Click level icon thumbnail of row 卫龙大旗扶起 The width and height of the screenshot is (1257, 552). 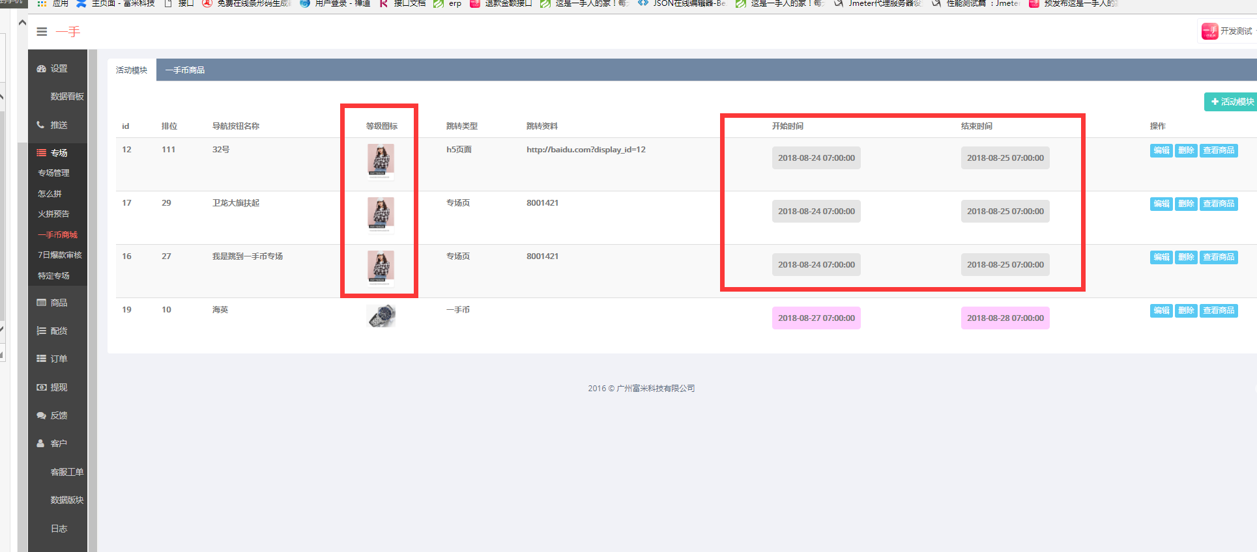(x=381, y=214)
